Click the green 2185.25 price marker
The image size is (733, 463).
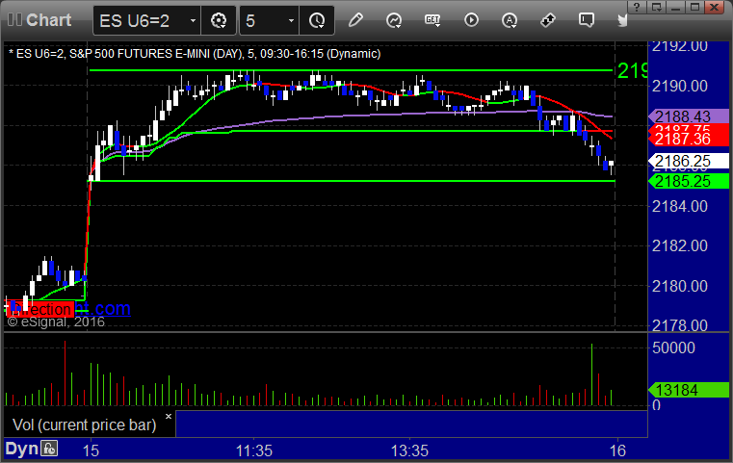pyautogui.click(x=688, y=181)
